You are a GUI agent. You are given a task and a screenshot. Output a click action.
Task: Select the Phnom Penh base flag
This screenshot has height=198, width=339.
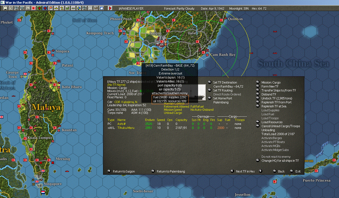pos(138,20)
